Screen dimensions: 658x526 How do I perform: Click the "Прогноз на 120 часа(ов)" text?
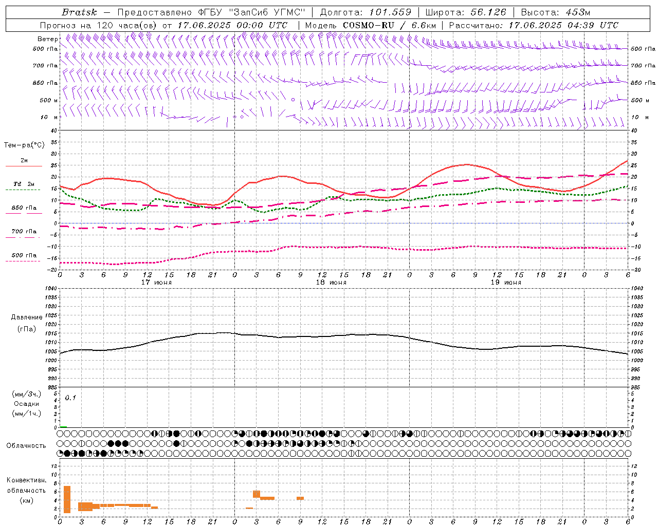click(99, 25)
